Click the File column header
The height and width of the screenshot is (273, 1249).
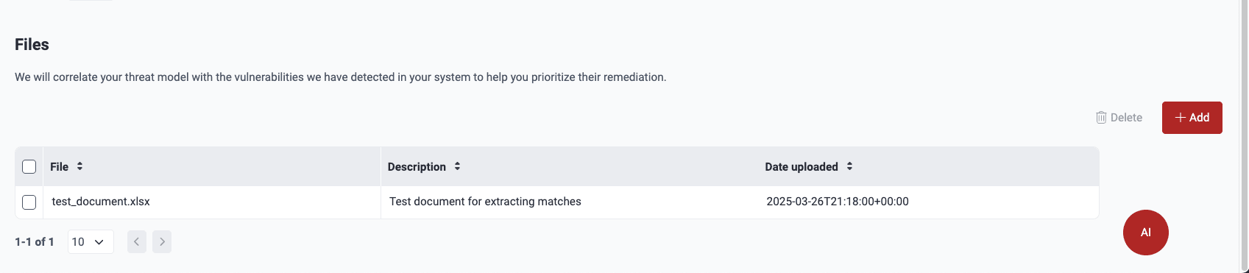tap(60, 167)
